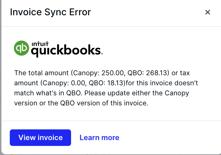Follow the Learn more link
This screenshot has height=155, width=221.
pos(99,137)
